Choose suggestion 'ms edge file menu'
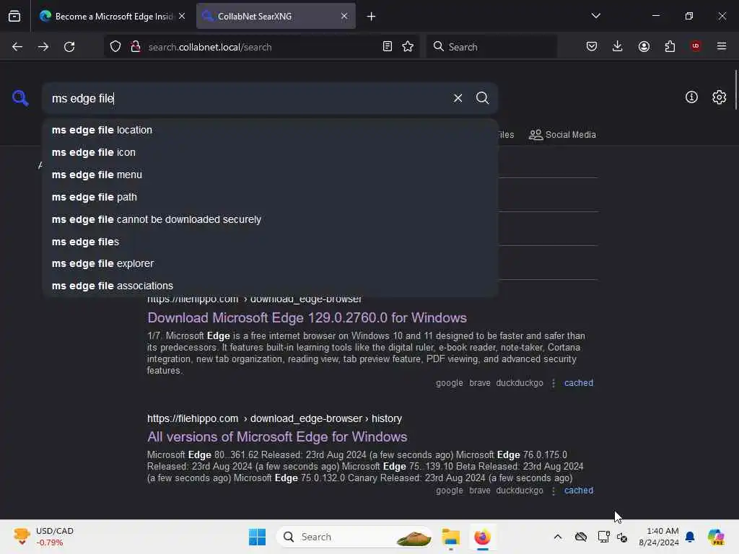 [x=270, y=175]
